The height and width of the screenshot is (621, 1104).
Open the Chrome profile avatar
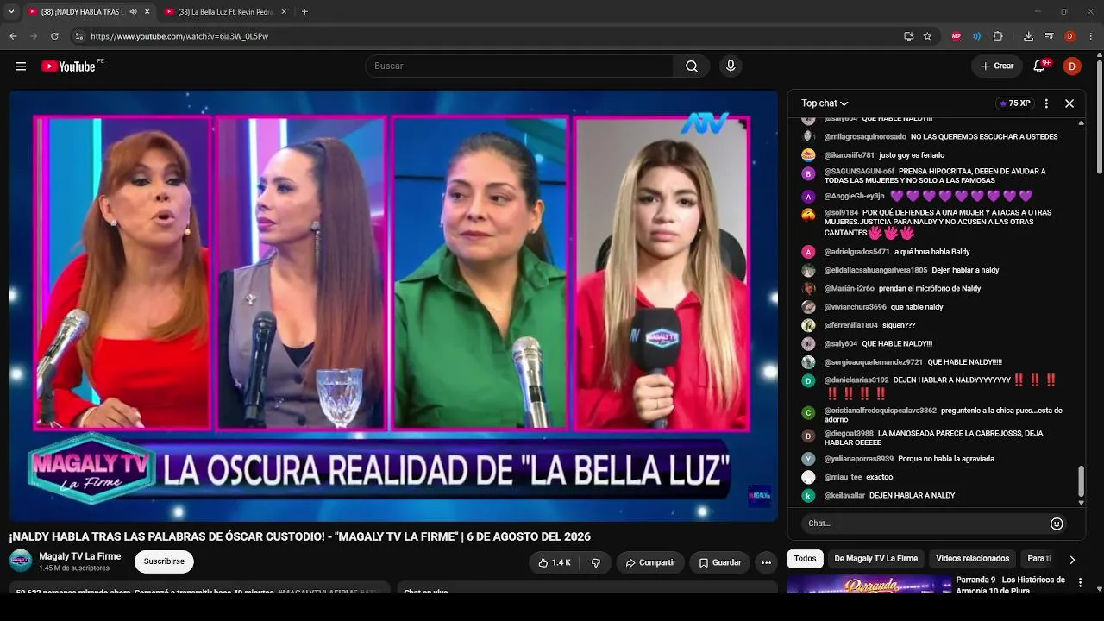[1070, 36]
